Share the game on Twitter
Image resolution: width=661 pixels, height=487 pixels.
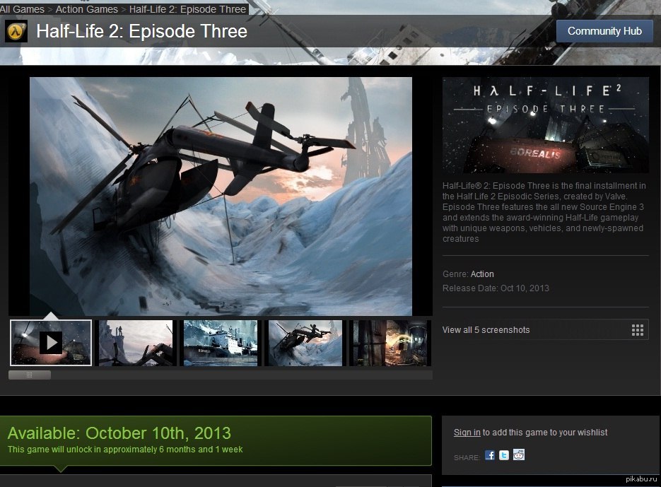(x=504, y=455)
